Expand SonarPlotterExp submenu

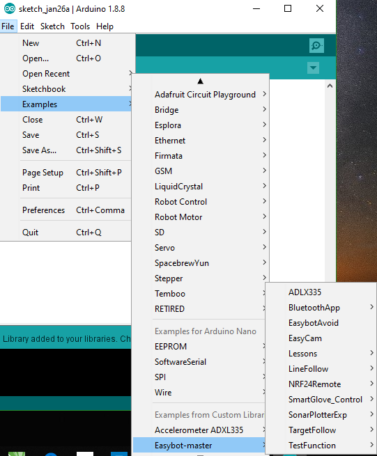pyautogui.click(x=321, y=415)
